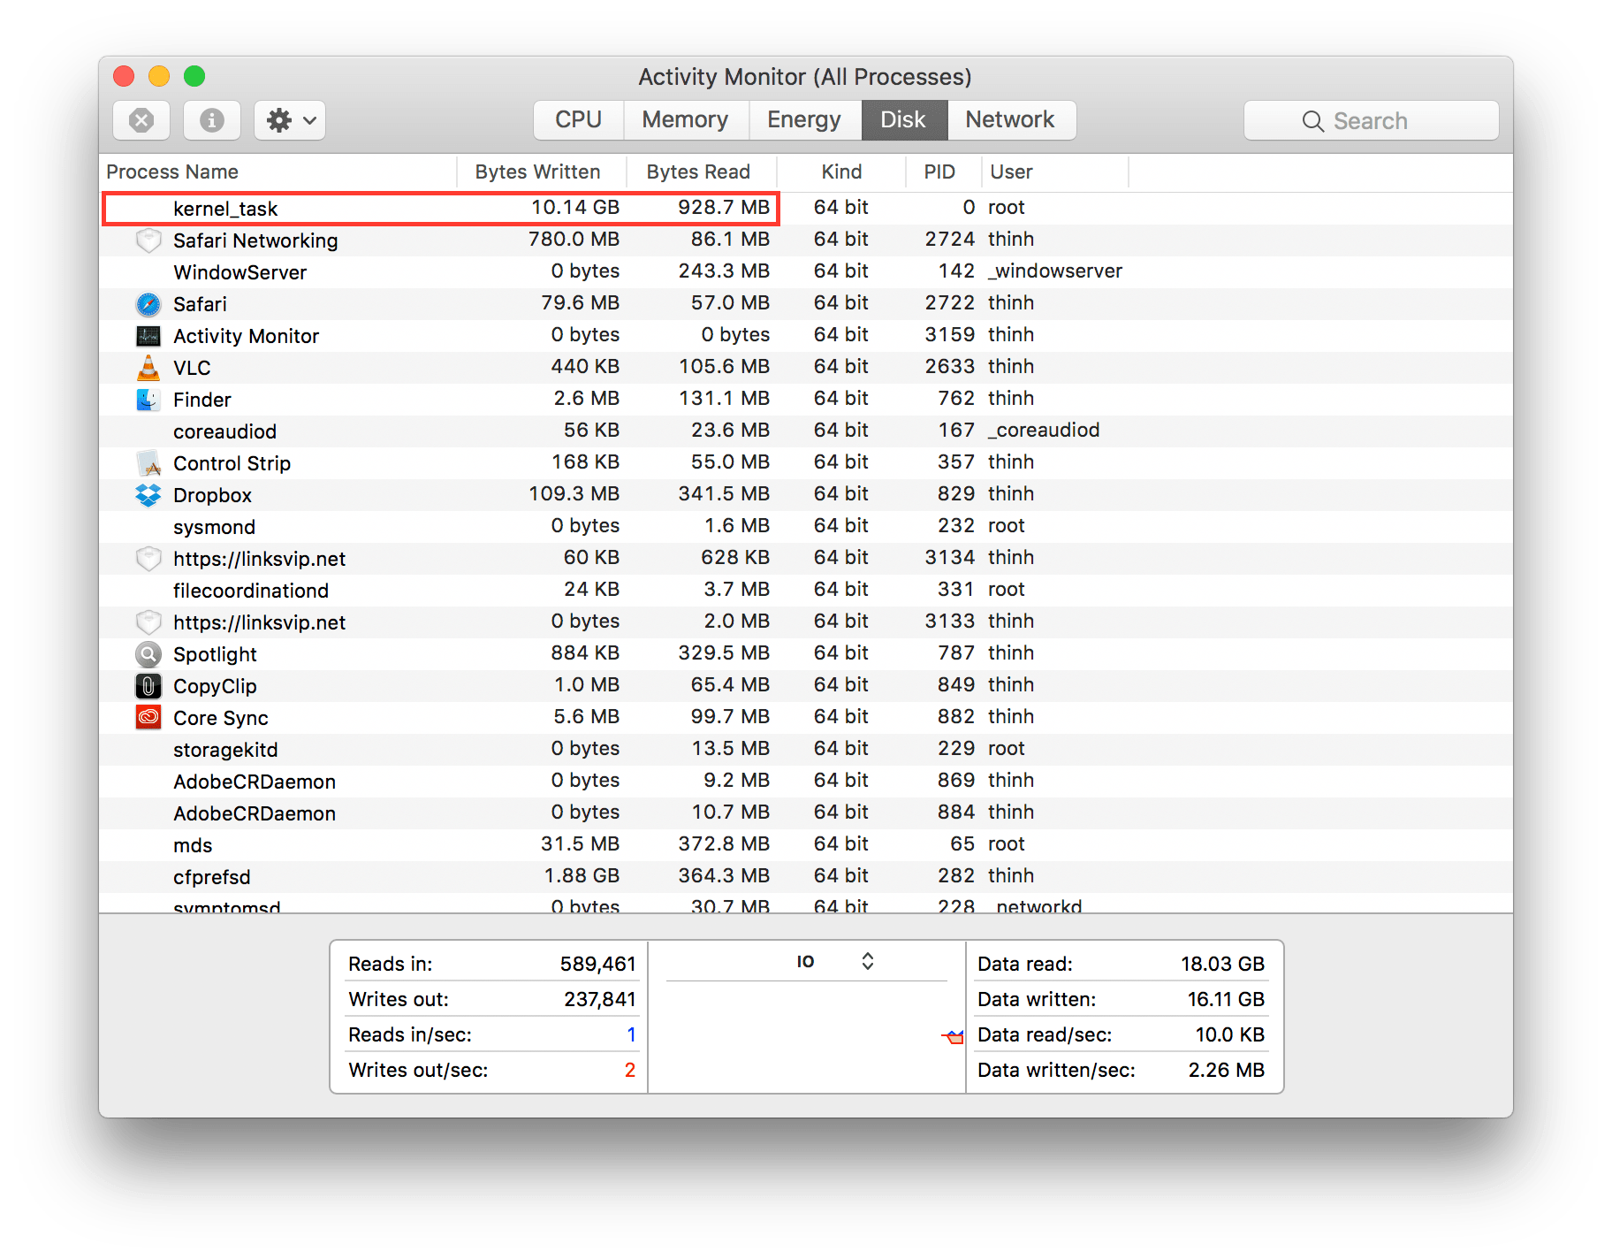Click the red close window button
The width and height of the screenshot is (1612, 1259).
[124, 76]
